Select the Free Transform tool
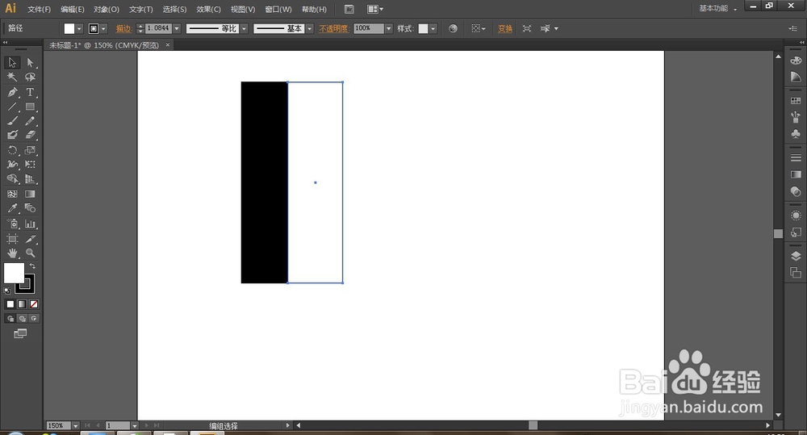The height and width of the screenshot is (435, 807). [30, 165]
